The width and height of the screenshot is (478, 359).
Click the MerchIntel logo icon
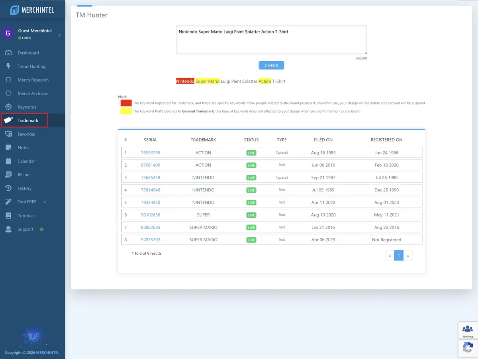[x=15, y=10]
